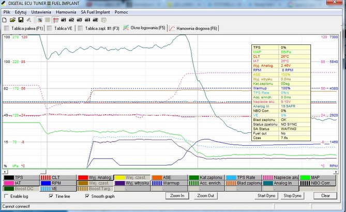
Task: Toggle the VE series button
Action: (58, 189)
